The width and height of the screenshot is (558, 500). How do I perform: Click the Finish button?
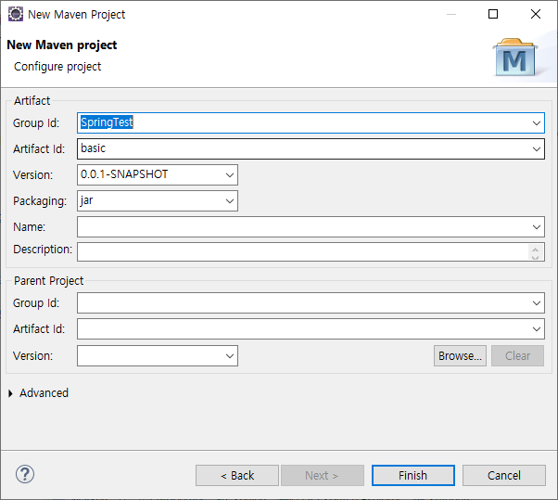pyautogui.click(x=413, y=475)
